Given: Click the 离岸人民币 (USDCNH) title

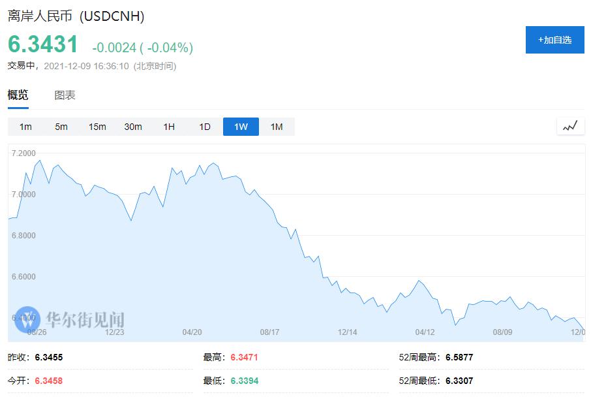Looking at the screenshot, I should click(76, 16).
